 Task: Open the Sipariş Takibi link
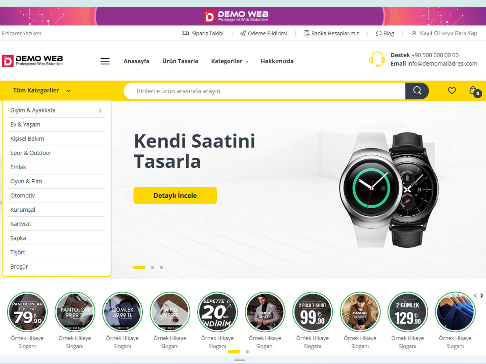tap(203, 33)
